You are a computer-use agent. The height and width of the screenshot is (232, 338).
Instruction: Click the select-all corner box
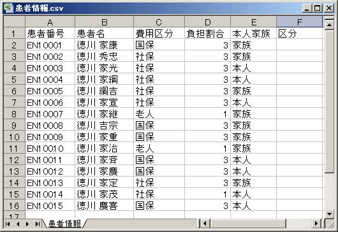tap(14, 22)
